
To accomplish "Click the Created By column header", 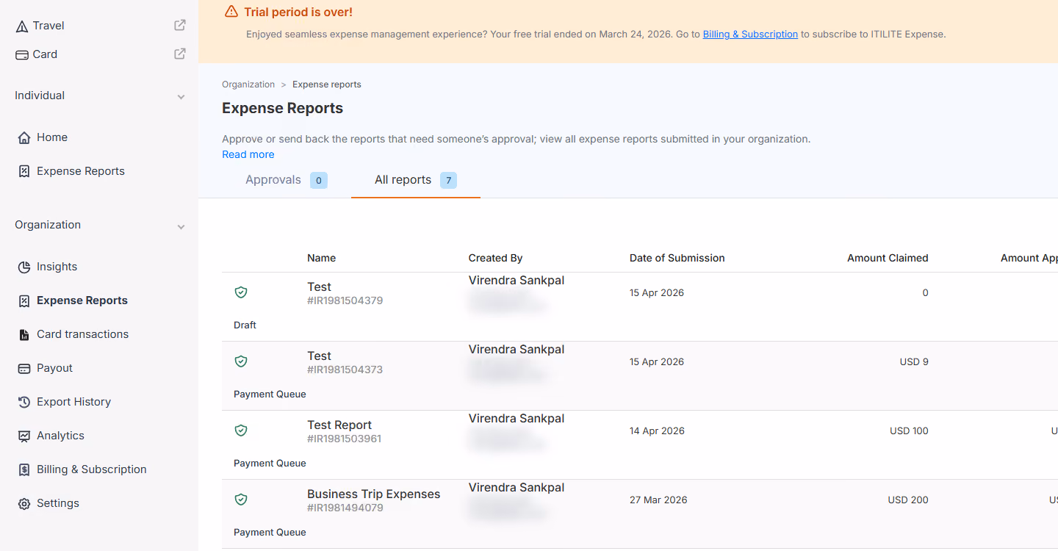I will pyautogui.click(x=496, y=258).
